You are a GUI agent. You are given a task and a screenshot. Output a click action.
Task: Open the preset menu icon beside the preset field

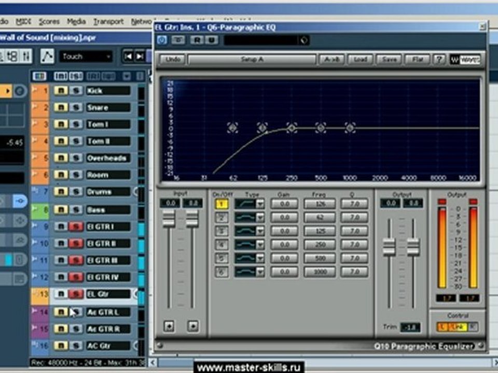[x=304, y=40]
